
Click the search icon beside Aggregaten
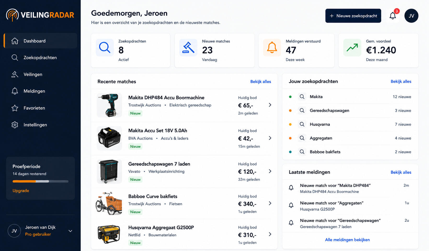302,138
